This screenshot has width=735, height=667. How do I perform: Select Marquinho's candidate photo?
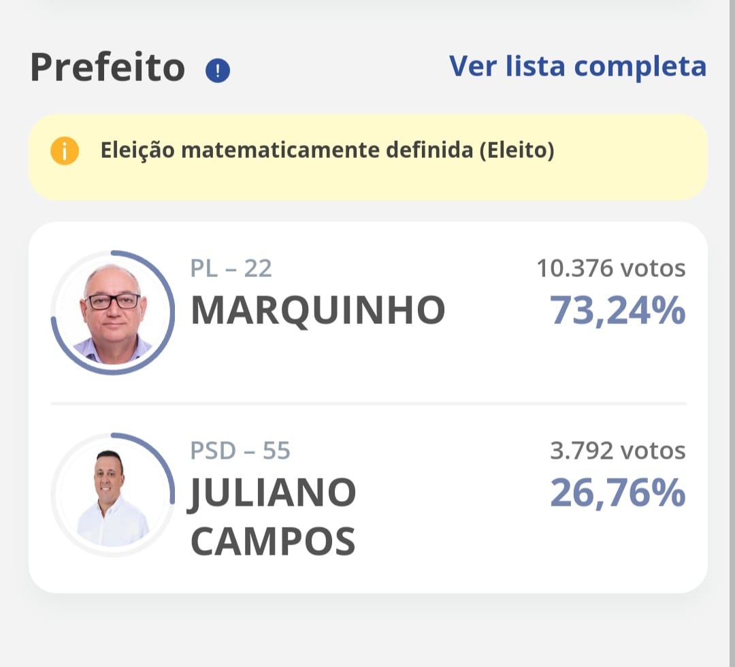(x=113, y=314)
